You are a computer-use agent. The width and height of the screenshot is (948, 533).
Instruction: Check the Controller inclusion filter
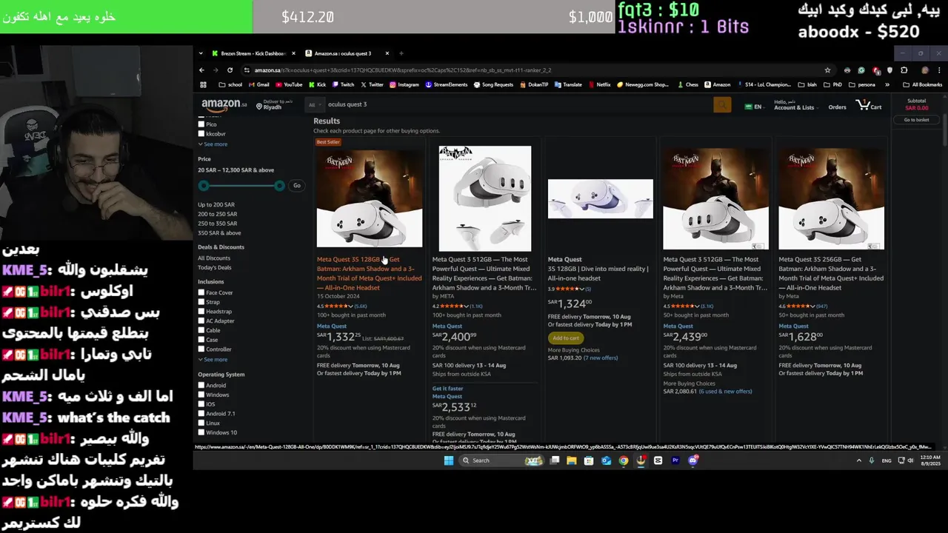tap(201, 349)
